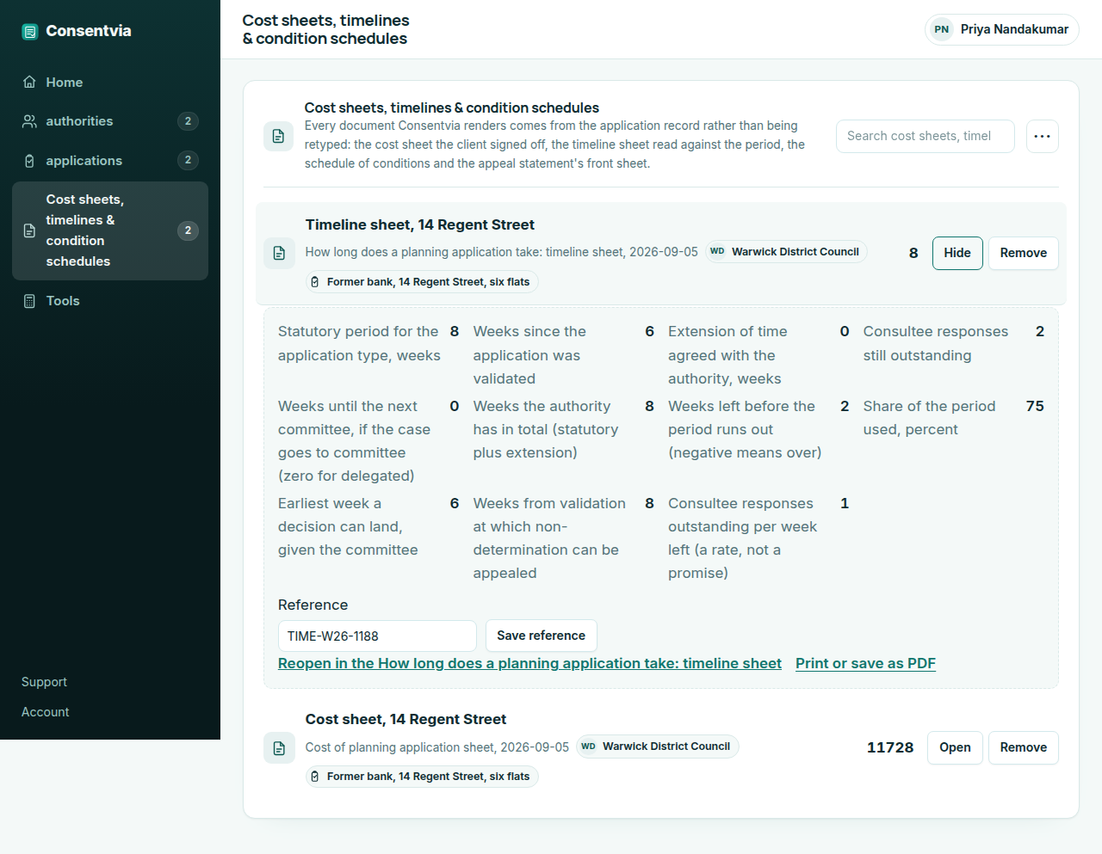The height and width of the screenshot is (854, 1102).
Task: Click the Cost sheets sidebar document icon
Action: pos(29,230)
